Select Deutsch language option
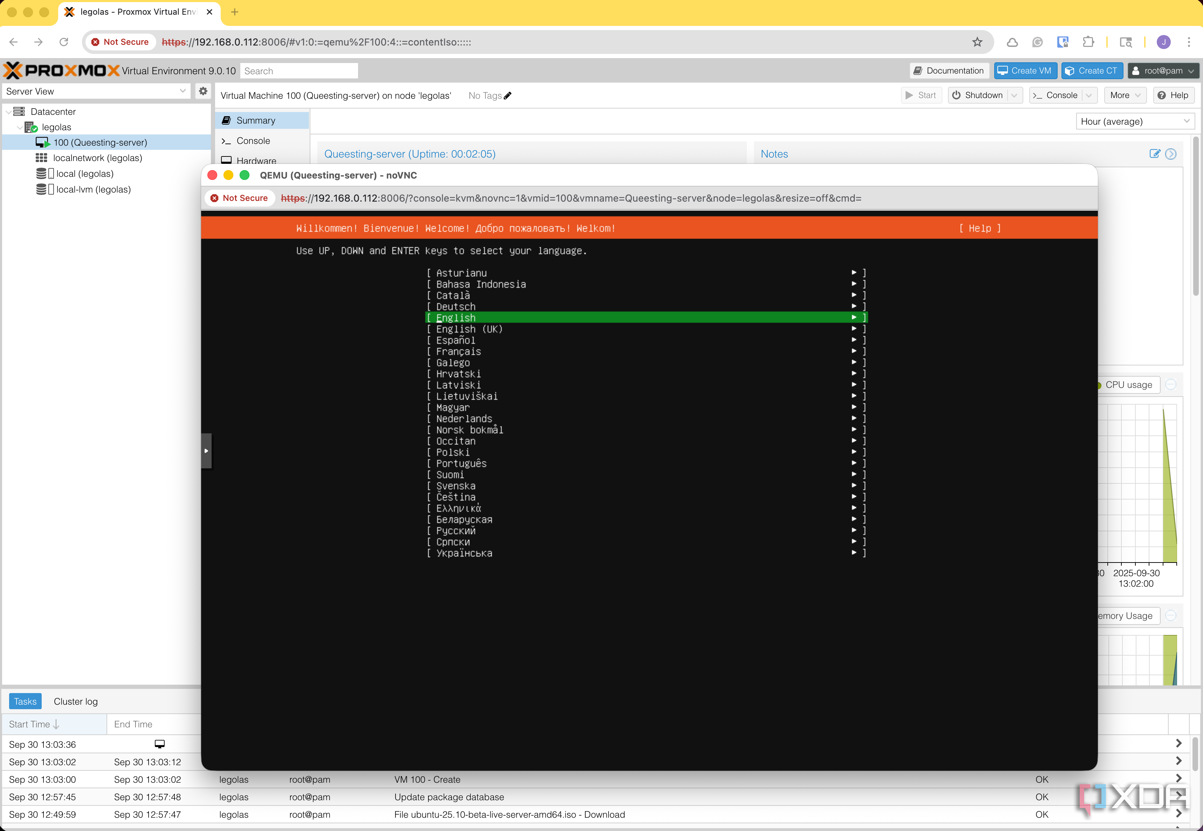Viewport: 1203px width, 831px height. (x=646, y=306)
